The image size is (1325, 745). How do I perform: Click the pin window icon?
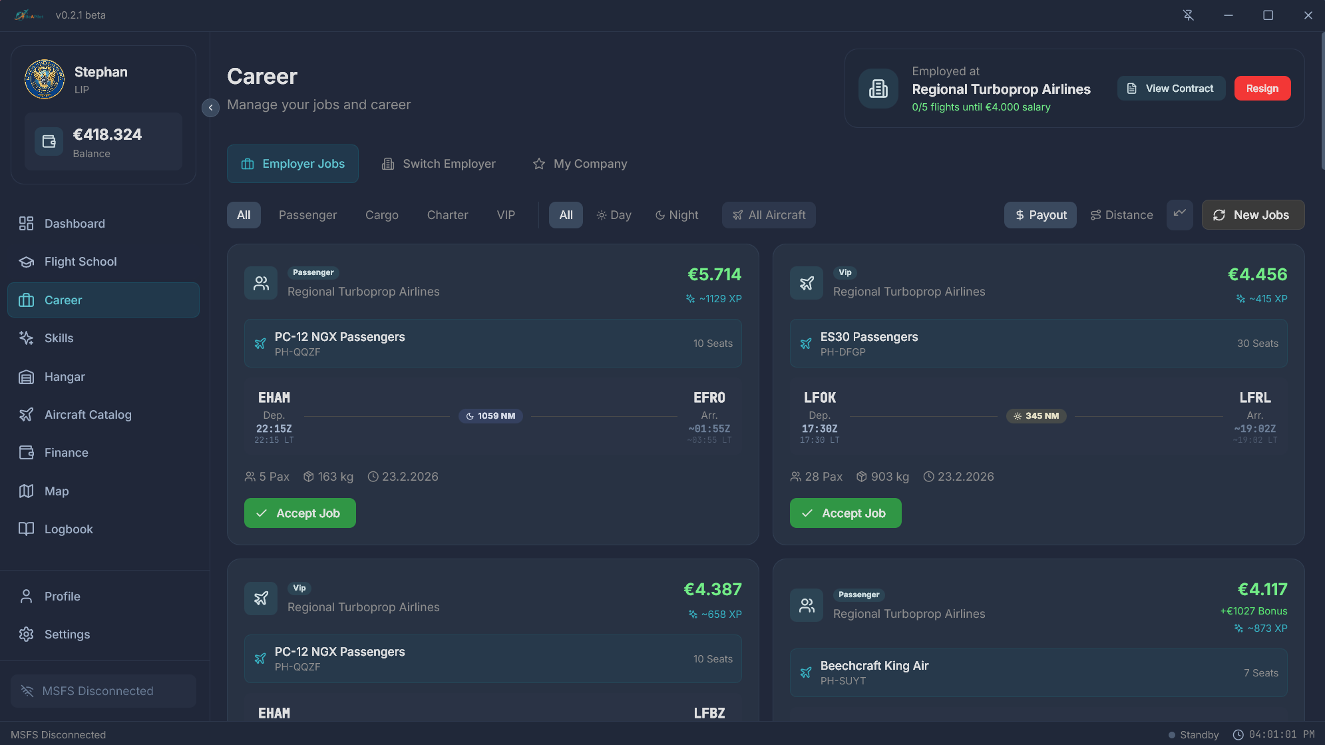1188,15
